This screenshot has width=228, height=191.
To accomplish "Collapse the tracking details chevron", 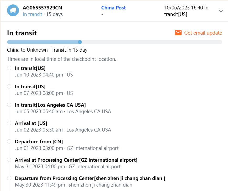I will point(221,11).
